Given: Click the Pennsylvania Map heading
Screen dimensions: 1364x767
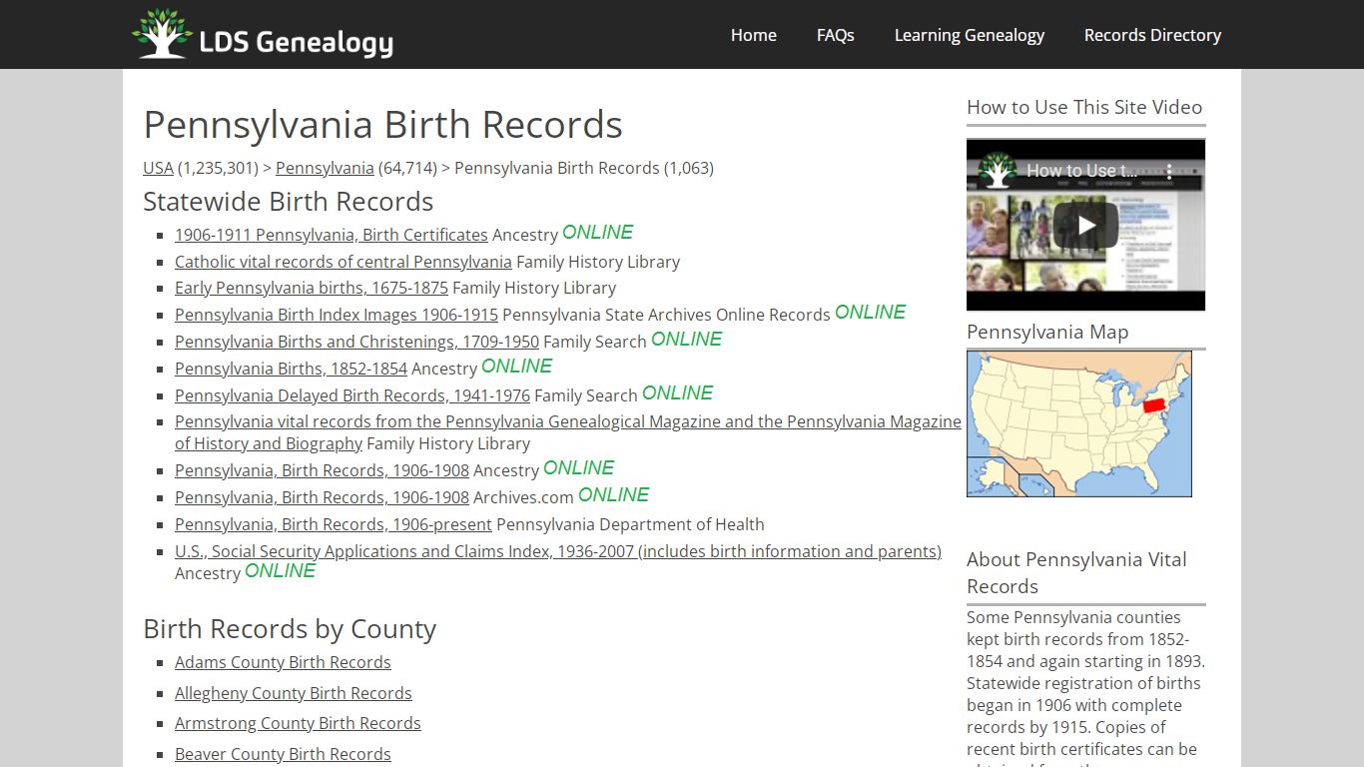Looking at the screenshot, I should click(x=1047, y=332).
